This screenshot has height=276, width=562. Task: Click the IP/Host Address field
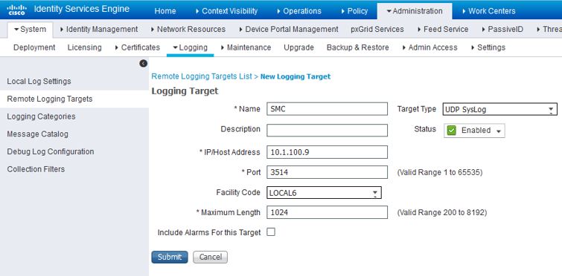tap(327, 152)
